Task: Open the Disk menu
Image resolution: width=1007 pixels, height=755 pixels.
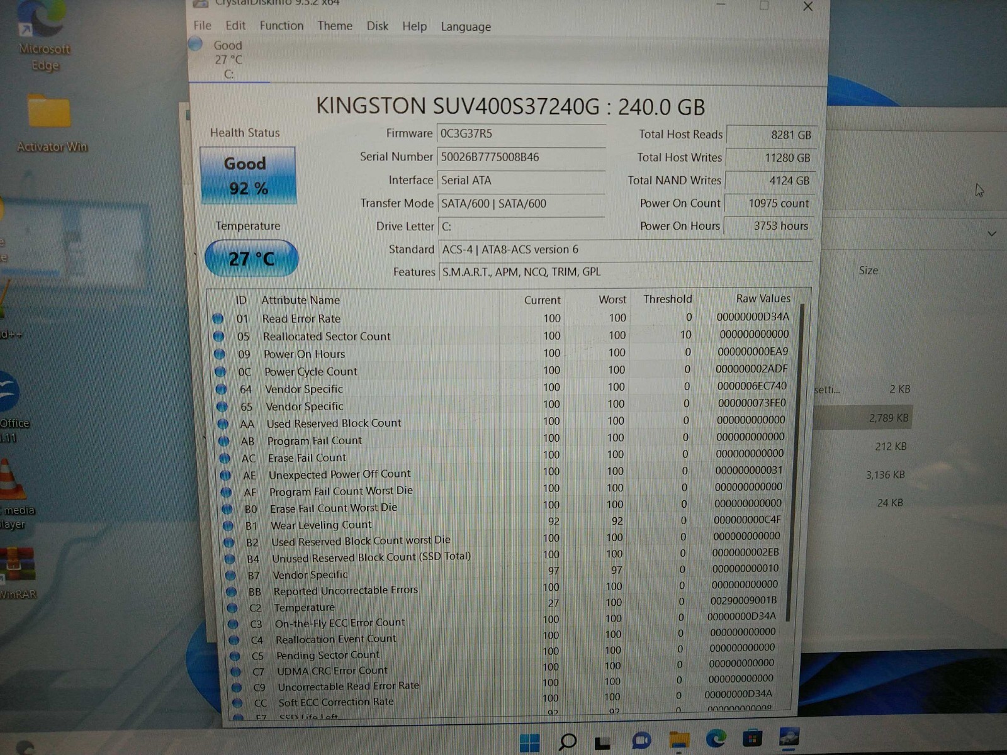Action: pyautogui.click(x=378, y=26)
